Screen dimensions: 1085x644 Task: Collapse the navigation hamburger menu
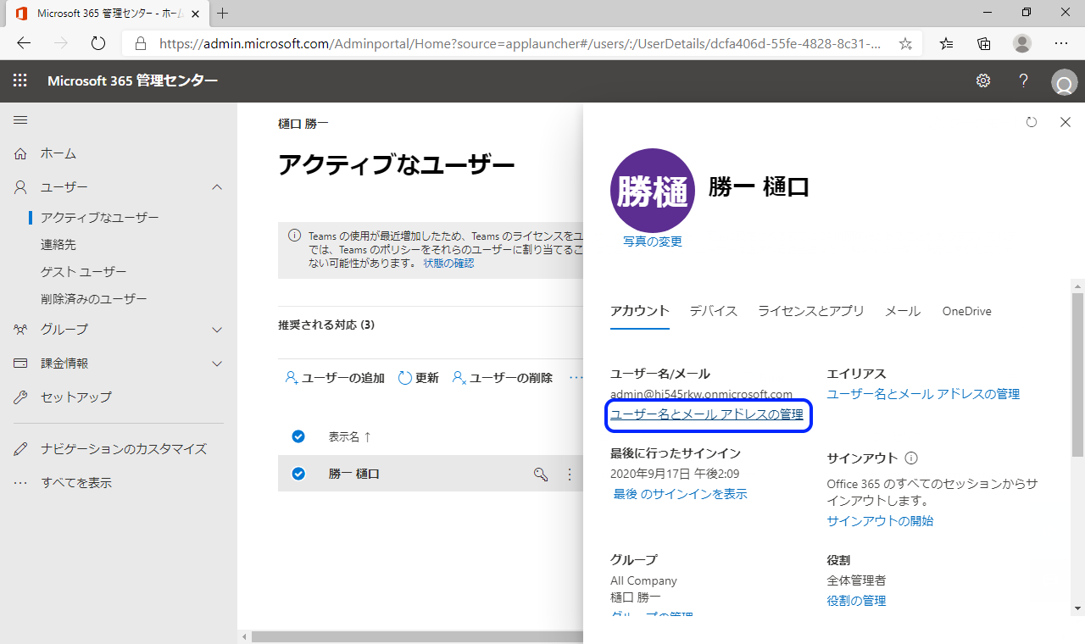tap(20, 120)
